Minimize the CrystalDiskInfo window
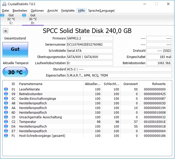The height and width of the screenshot is (159, 175). (145, 4)
